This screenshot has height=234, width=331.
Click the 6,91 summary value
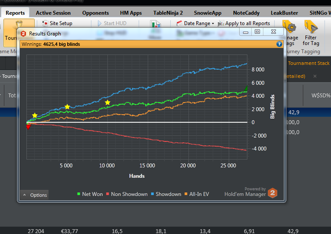click(x=249, y=231)
